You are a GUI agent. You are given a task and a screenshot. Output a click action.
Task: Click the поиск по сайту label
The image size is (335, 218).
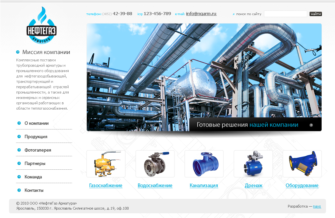[249, 14]
